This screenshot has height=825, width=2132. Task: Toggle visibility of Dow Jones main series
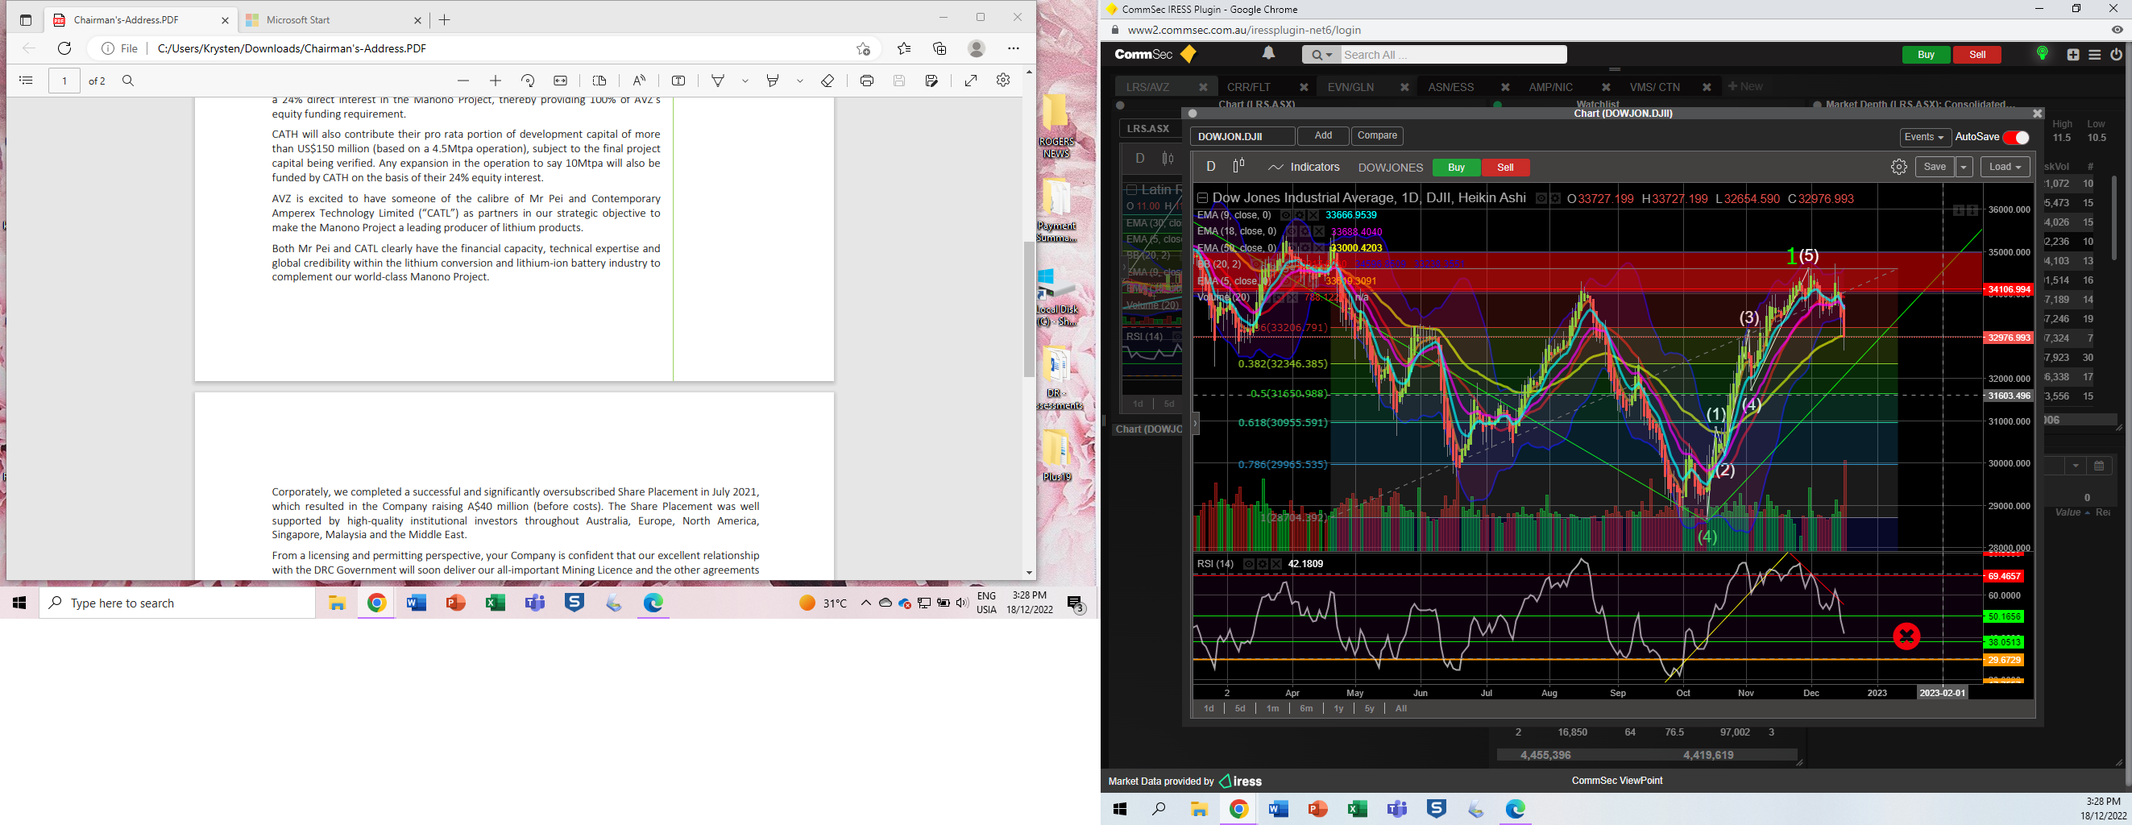[1541, 198]
